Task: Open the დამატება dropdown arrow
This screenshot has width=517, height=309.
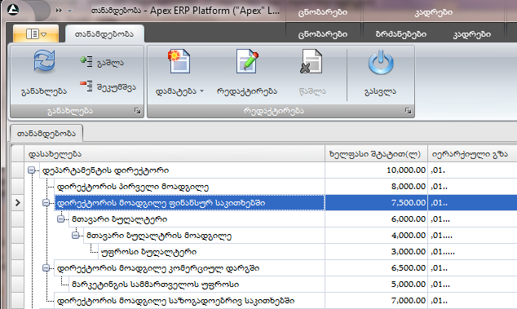Action: pyautogui.click(x=201, y=91)
